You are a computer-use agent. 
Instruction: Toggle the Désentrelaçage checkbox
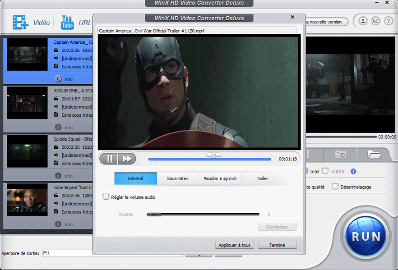(335, 187)
